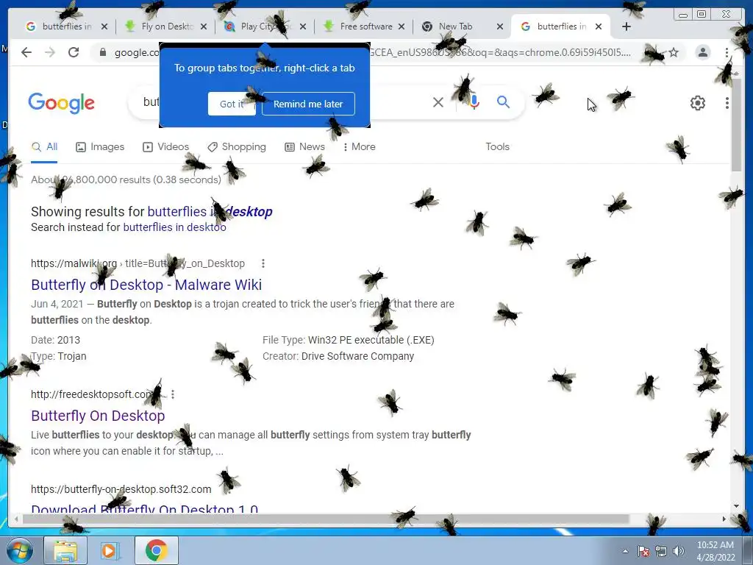Open clock showing 10:52 AM
This screenshot has height=565, width=753.
click(x=715, y=551)
